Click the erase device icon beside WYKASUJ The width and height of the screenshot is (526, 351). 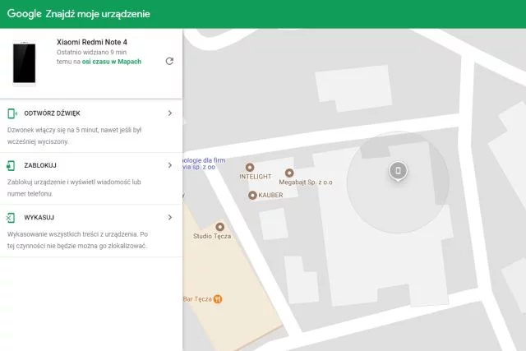pos(11,218)
